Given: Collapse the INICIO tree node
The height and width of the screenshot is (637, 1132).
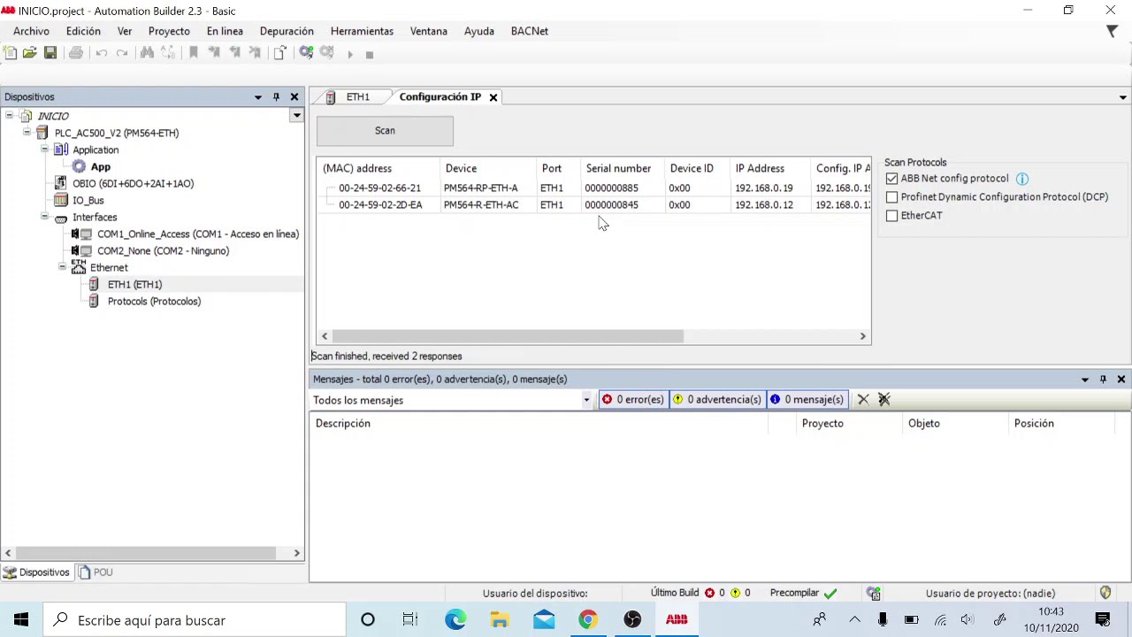Looking at the screenshot, I should click(x=9, y=116).
